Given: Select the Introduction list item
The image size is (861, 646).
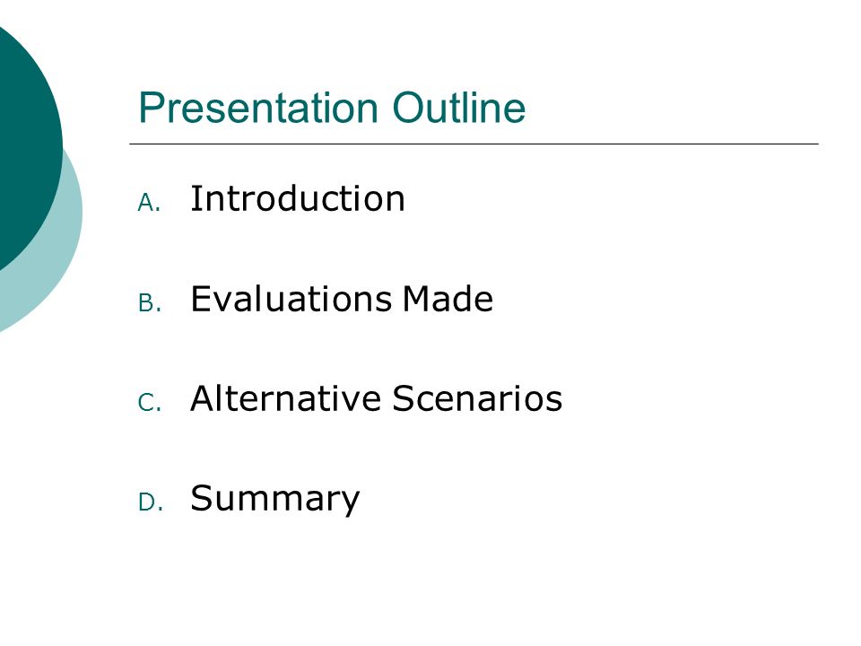Looking at the screenshot, I should tap(297, 198).
